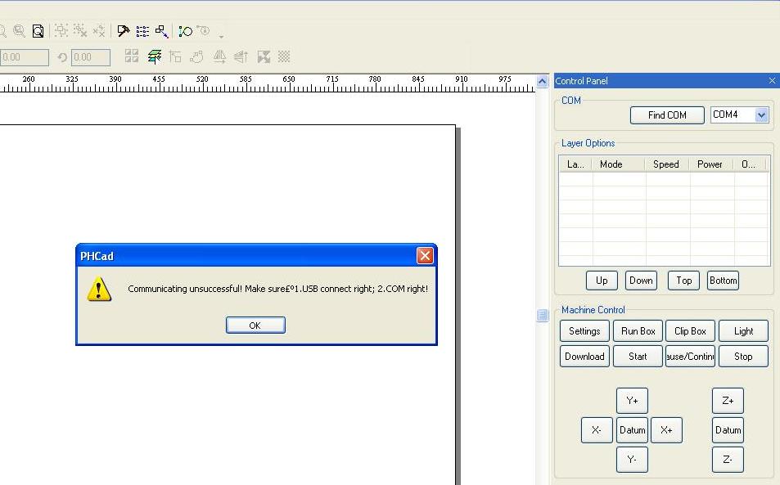
Task: Click the hammer tool icon in toolbar
Action: tap(124, 31)
